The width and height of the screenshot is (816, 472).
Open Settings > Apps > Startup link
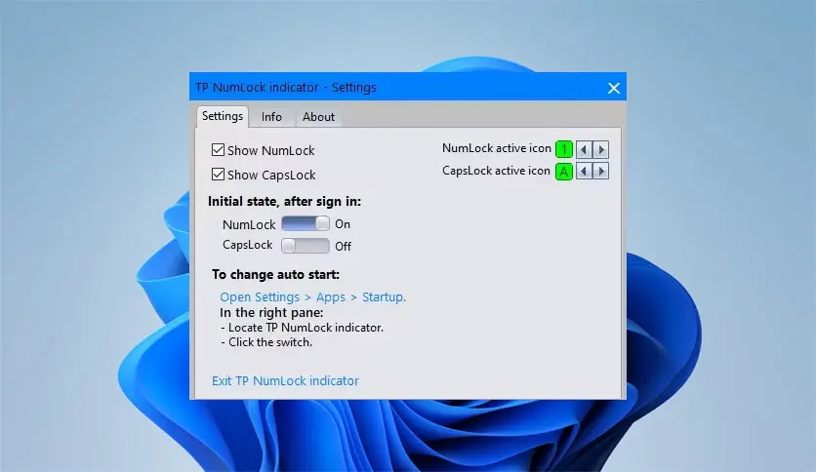(x=312, y=296)
